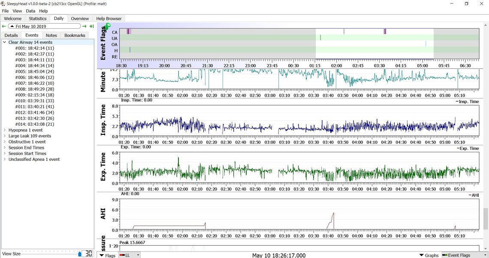Open the Help menu

43,11
